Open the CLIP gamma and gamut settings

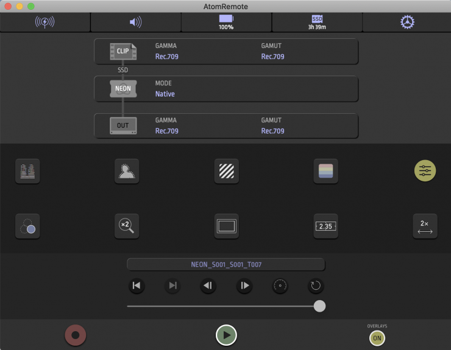click(x=226, y=52)
